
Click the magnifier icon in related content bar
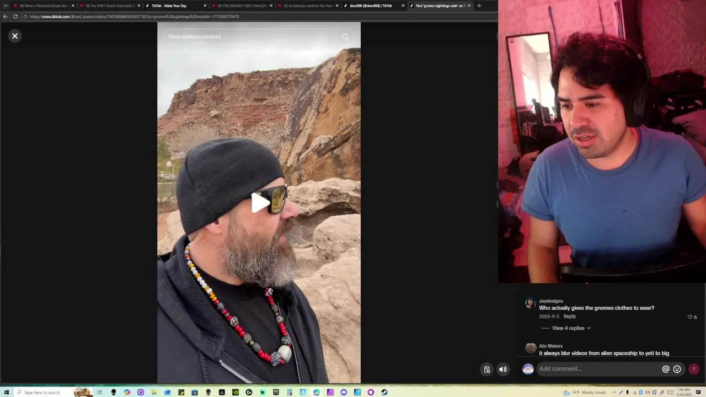click(345, 37)
